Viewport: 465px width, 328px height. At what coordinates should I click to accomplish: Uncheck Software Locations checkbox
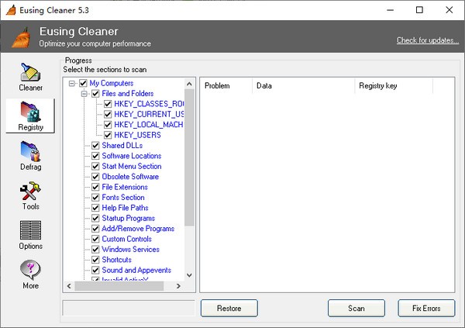pos(95,156)
